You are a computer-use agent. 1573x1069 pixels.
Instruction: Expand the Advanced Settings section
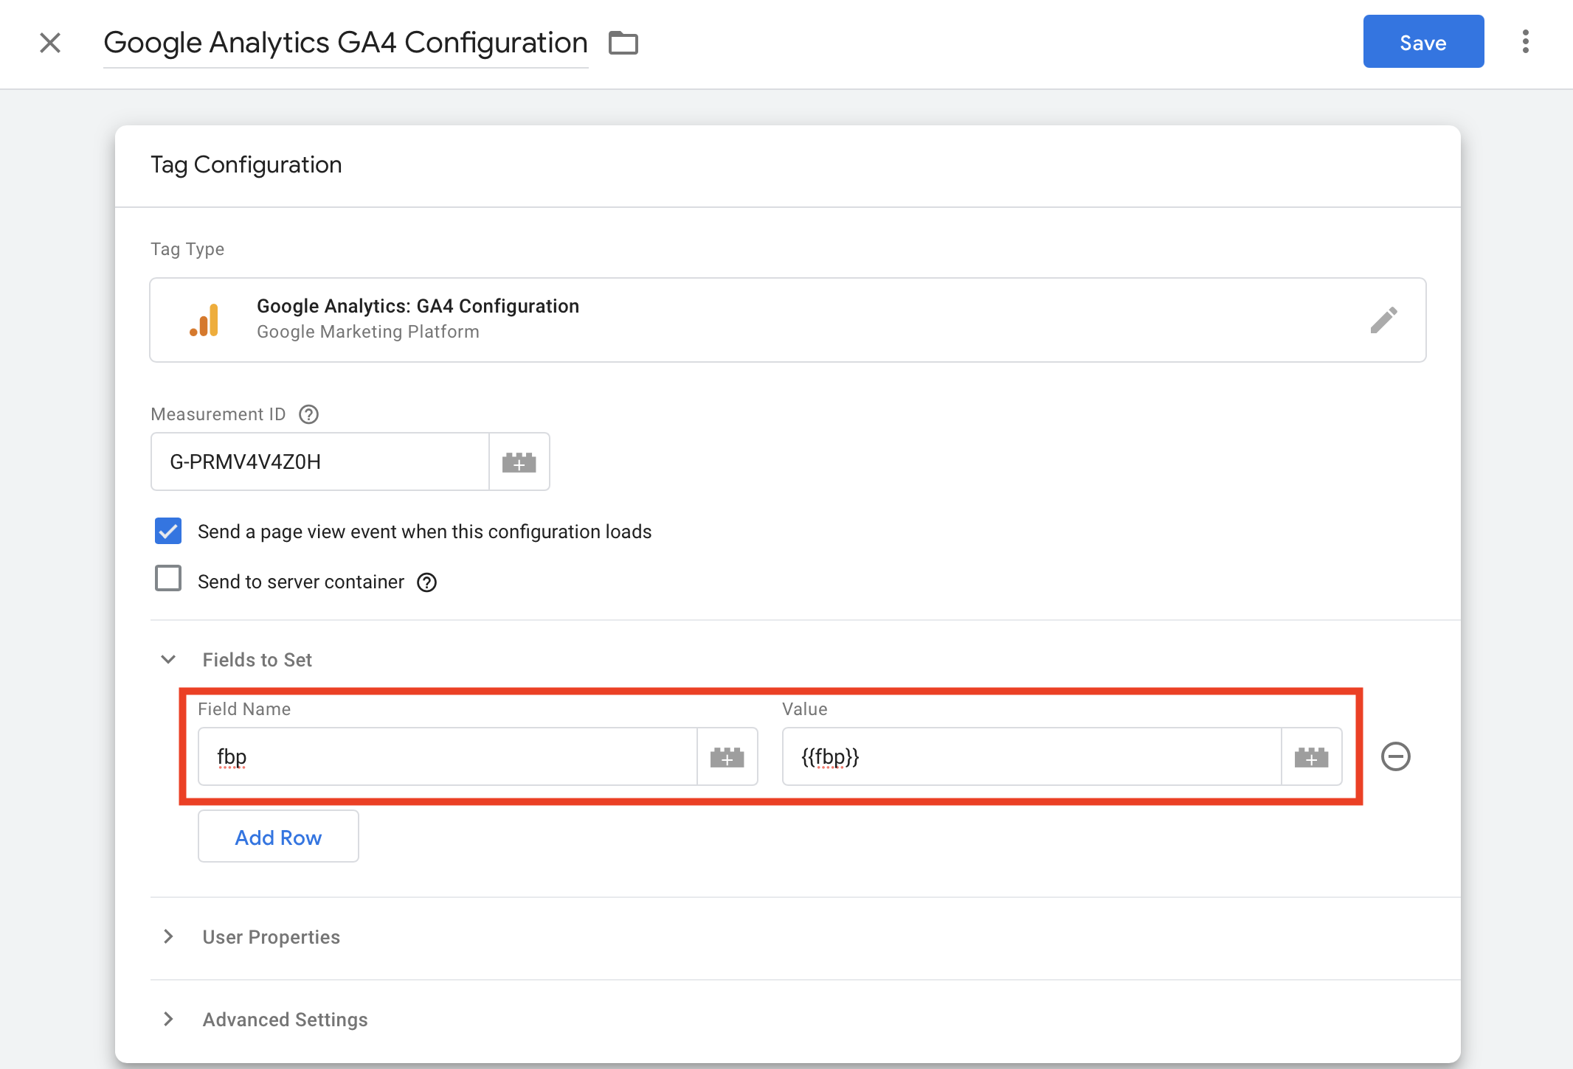tap(168, 1019)
